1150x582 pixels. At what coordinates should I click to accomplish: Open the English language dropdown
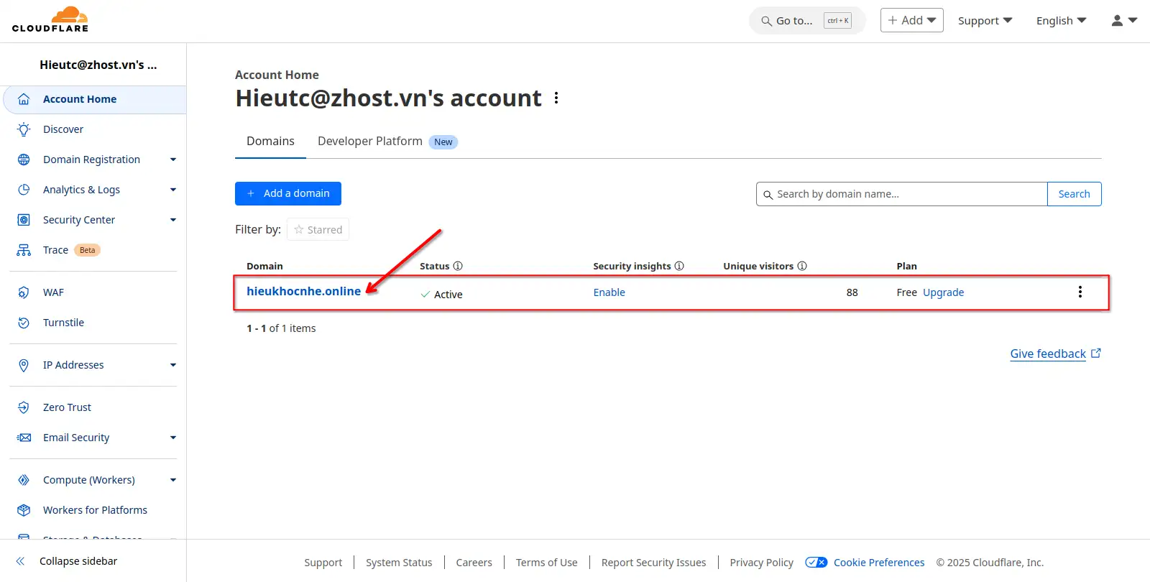pos(1061,21)
